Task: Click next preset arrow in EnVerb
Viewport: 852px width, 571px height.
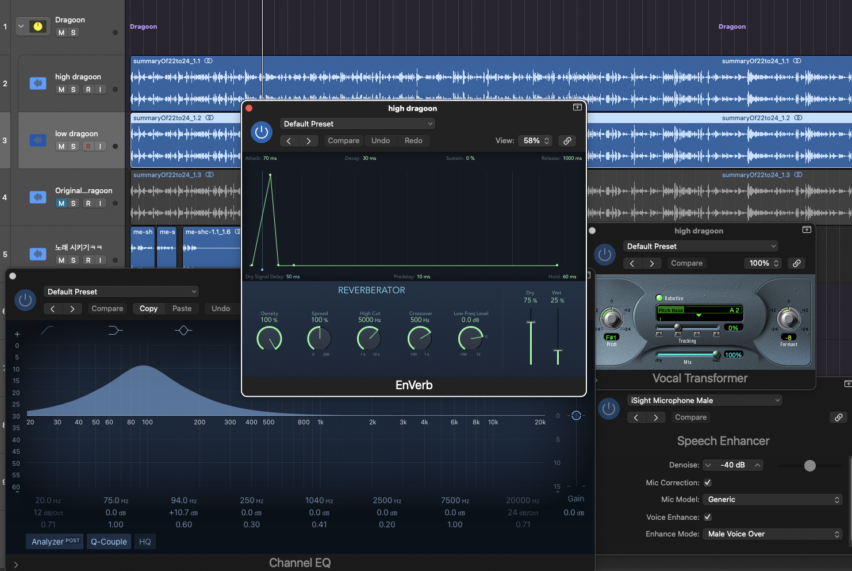Action: click(309, 141)
